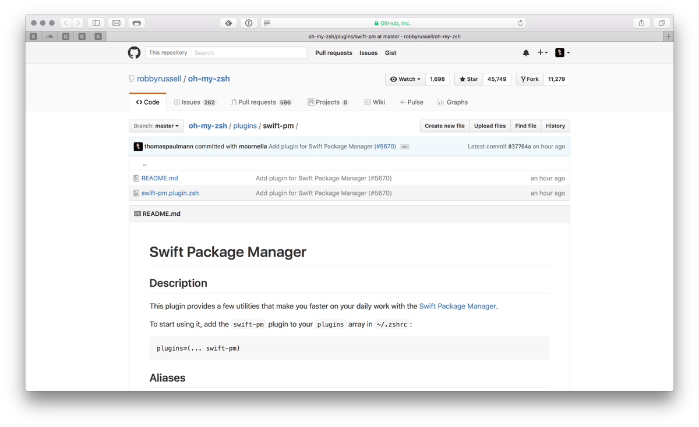This screenshot has height=427, width=699.
Task: Click the swift-pm.plugin.zsh file icon
Action: pos(136,193)
